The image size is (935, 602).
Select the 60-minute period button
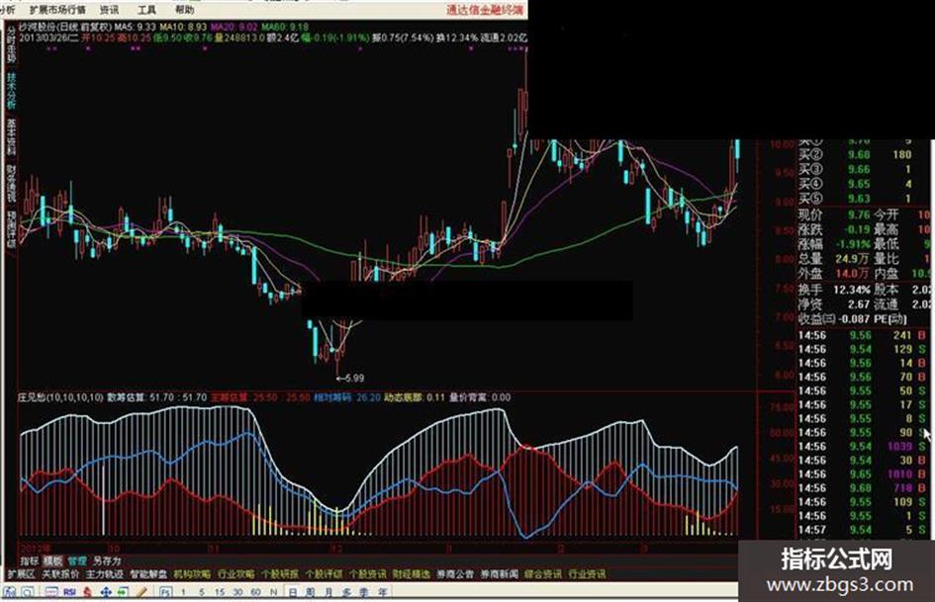coord(256,592)
